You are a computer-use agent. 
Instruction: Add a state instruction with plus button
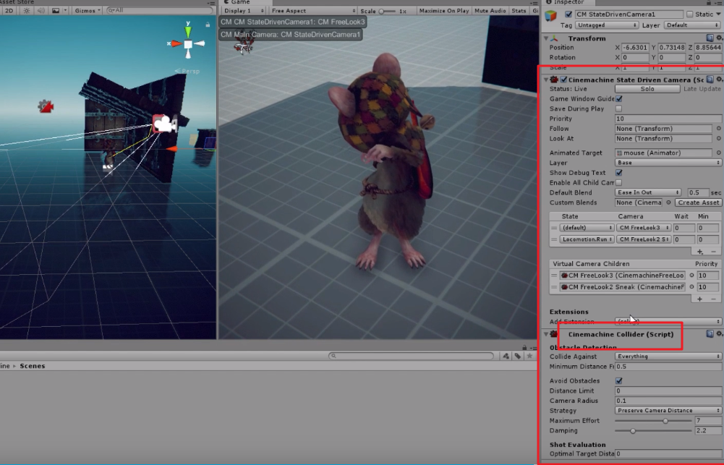(x=700, y=252)
